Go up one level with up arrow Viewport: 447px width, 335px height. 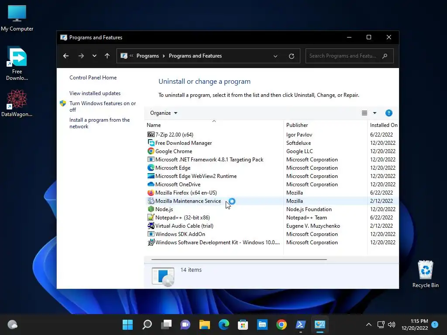[107, 56]
